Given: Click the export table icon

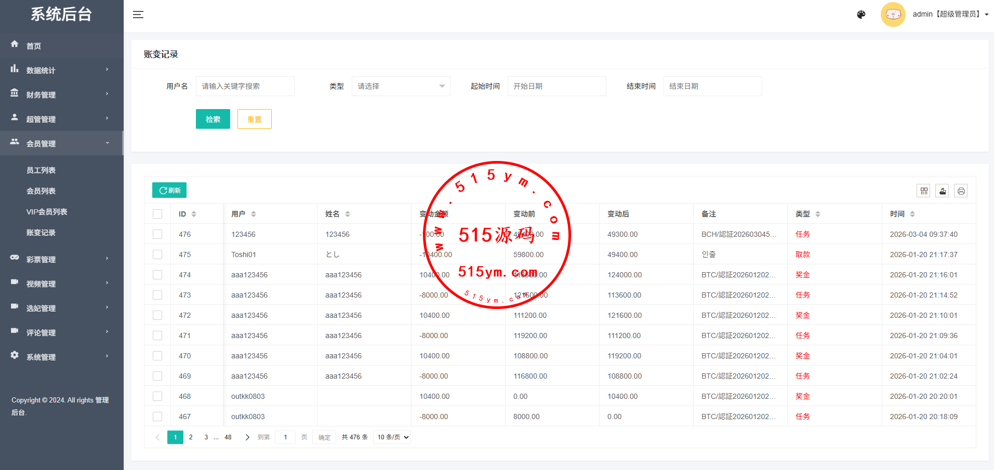Looking at the screenshot, I should 943,191.
